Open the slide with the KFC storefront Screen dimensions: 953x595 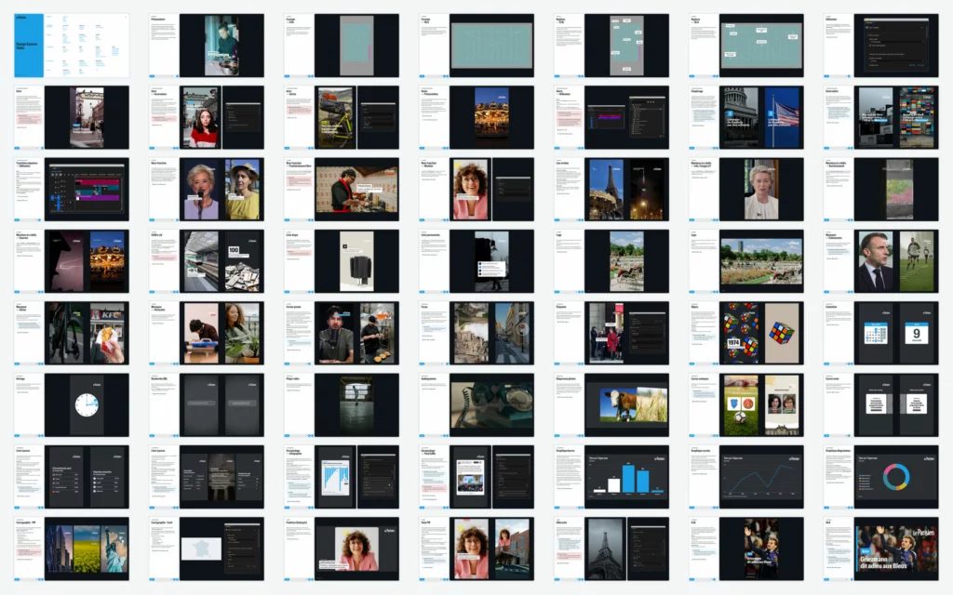[71, 332]
